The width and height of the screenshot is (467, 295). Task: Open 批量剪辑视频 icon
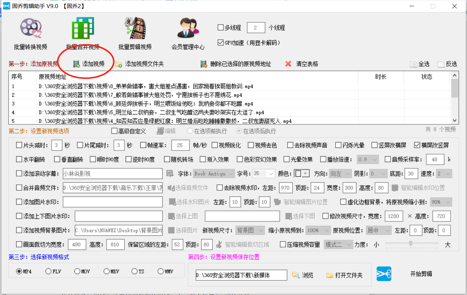pyautogui.click(x=135, y=28)
